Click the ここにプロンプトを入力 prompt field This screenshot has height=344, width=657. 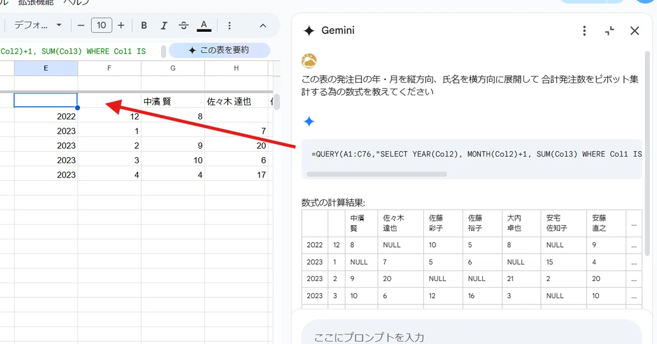point(471,336)
